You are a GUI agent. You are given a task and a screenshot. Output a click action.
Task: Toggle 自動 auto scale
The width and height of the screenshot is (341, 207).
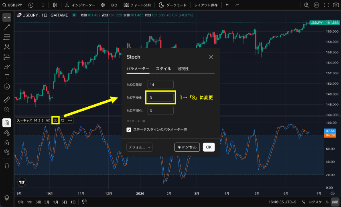pos(335,202)
